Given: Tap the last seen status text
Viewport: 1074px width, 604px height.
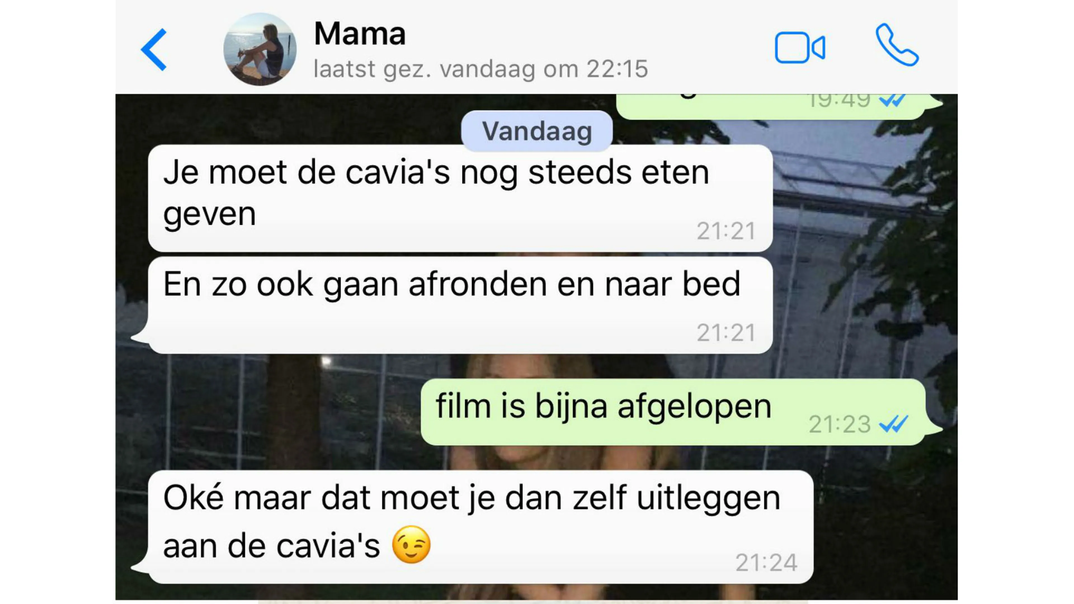Looking at the screenshot, I should pos(481,69).
